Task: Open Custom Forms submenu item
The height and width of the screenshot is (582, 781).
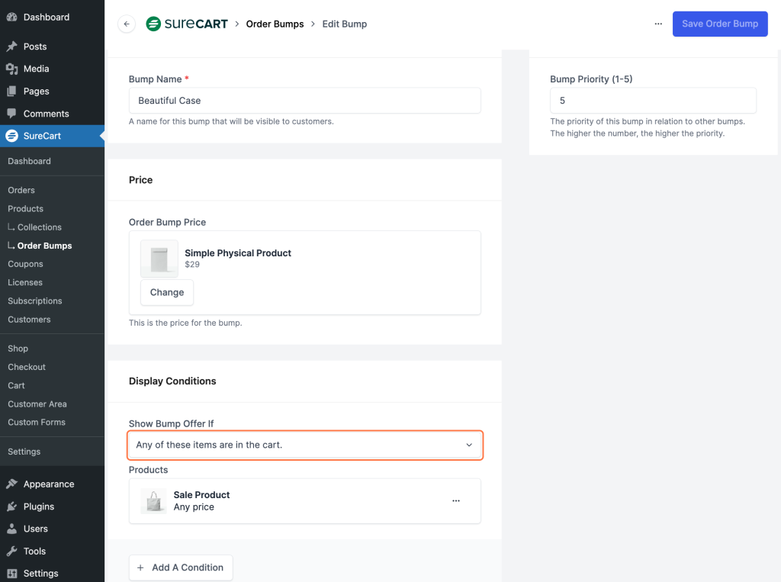Action: [x=37, y=422]
